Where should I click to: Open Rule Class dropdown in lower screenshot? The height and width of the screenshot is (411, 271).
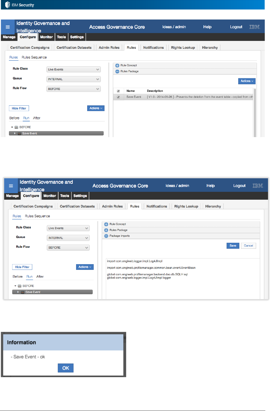(x=68, y=228)
